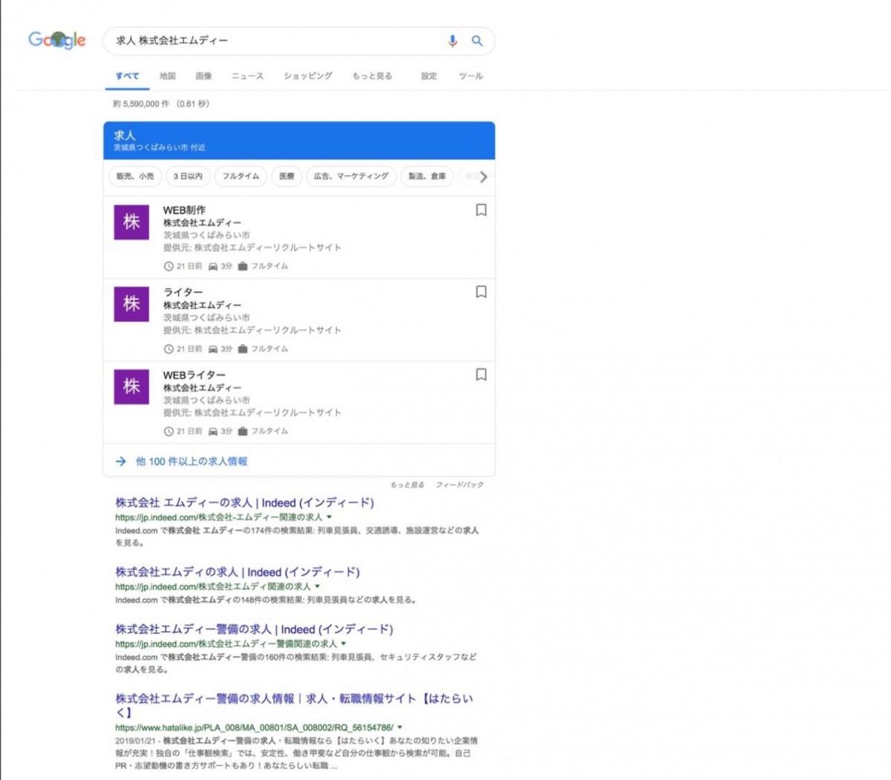
Task: Click the car icon in the ライター job
Action: 213,349
